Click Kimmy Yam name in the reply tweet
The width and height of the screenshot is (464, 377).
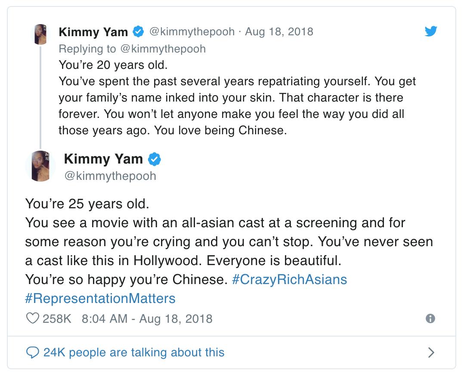(x=93, y=32)
